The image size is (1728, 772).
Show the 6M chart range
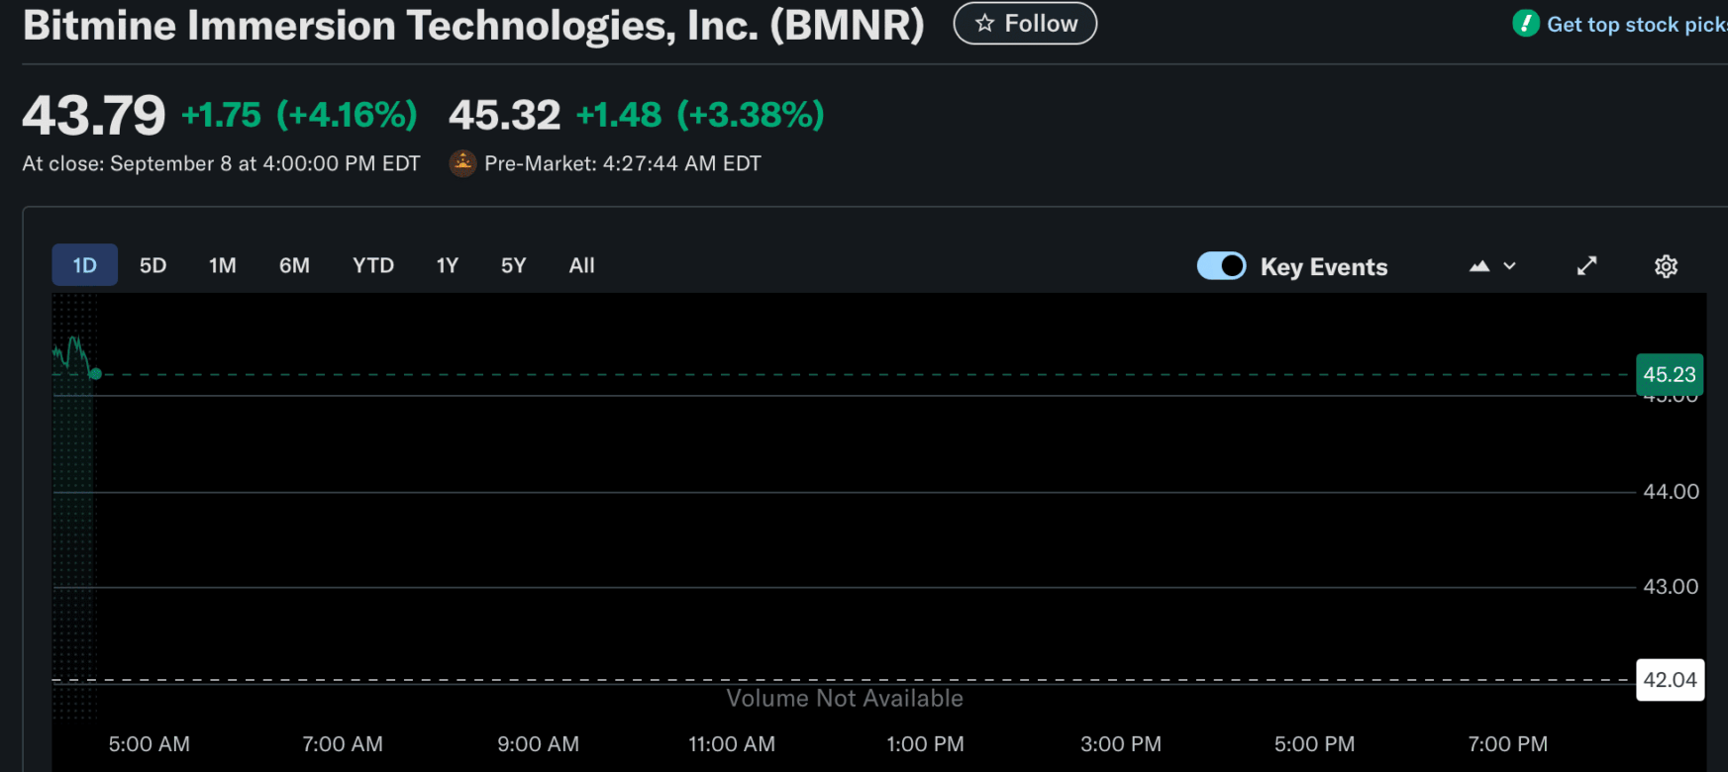294,265
